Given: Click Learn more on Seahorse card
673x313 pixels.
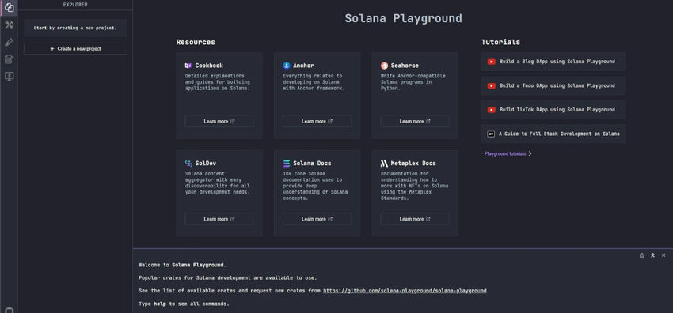Looking at the screenshot, I should 415,121.
